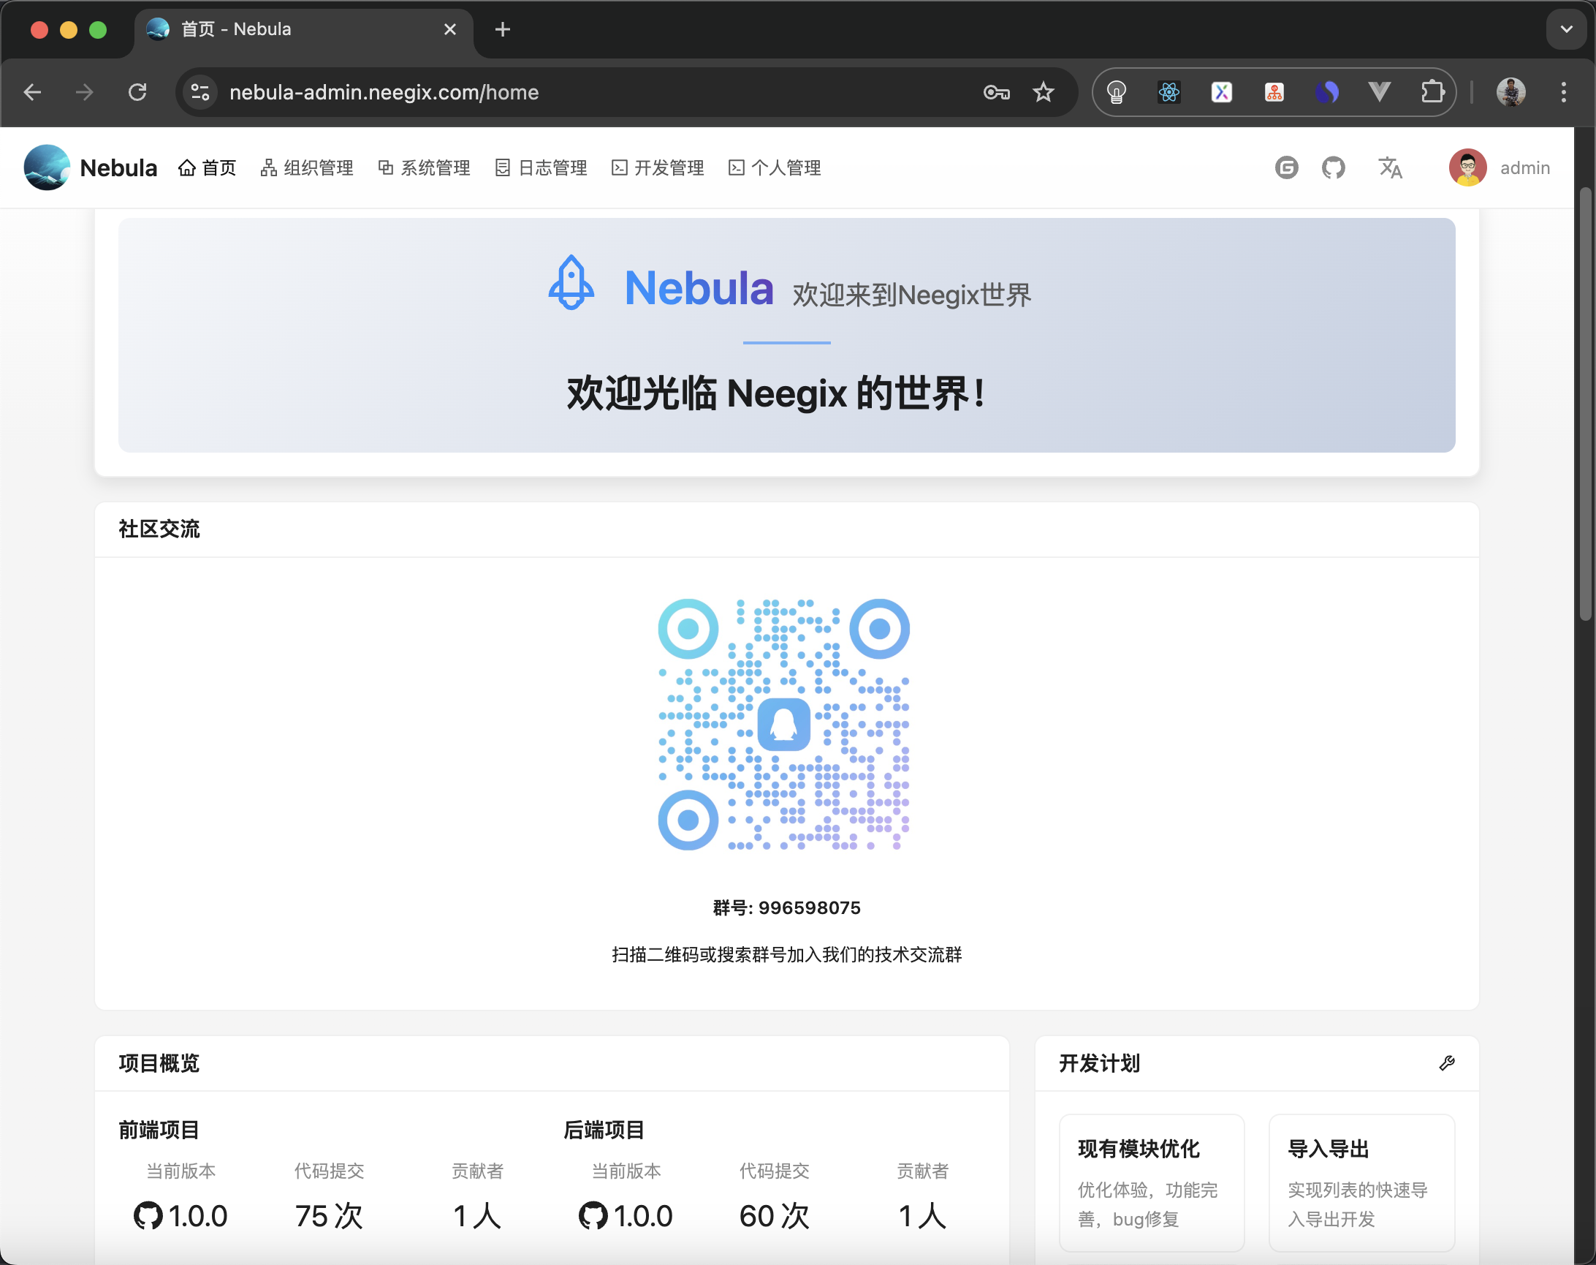Click the Nebula logo at top left
1596x1265 pixels.
[47, 167]
